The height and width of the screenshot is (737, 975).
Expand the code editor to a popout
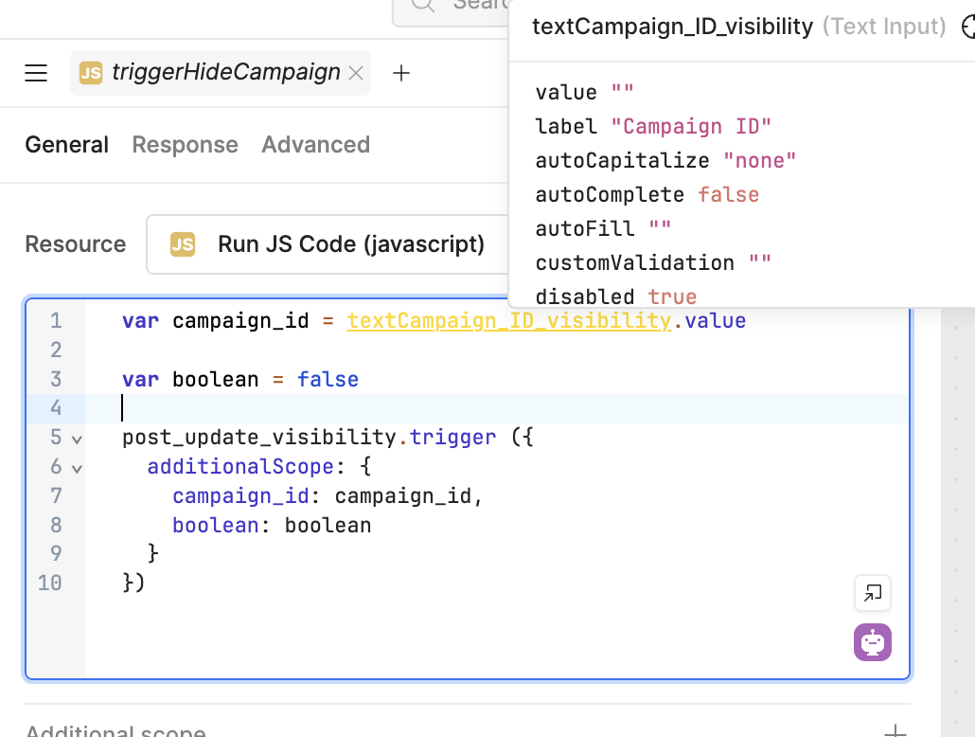tap(873, 593)
